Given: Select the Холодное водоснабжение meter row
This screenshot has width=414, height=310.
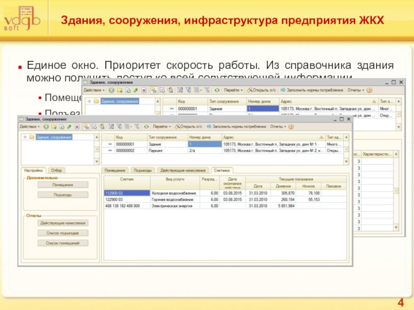Looking at the screenshot, I should [x=173, y=193].
